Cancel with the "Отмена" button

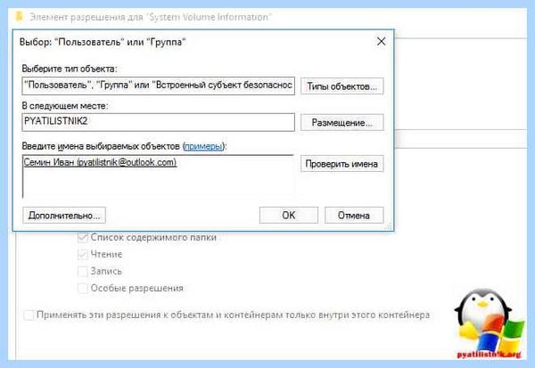coord(354,216)
